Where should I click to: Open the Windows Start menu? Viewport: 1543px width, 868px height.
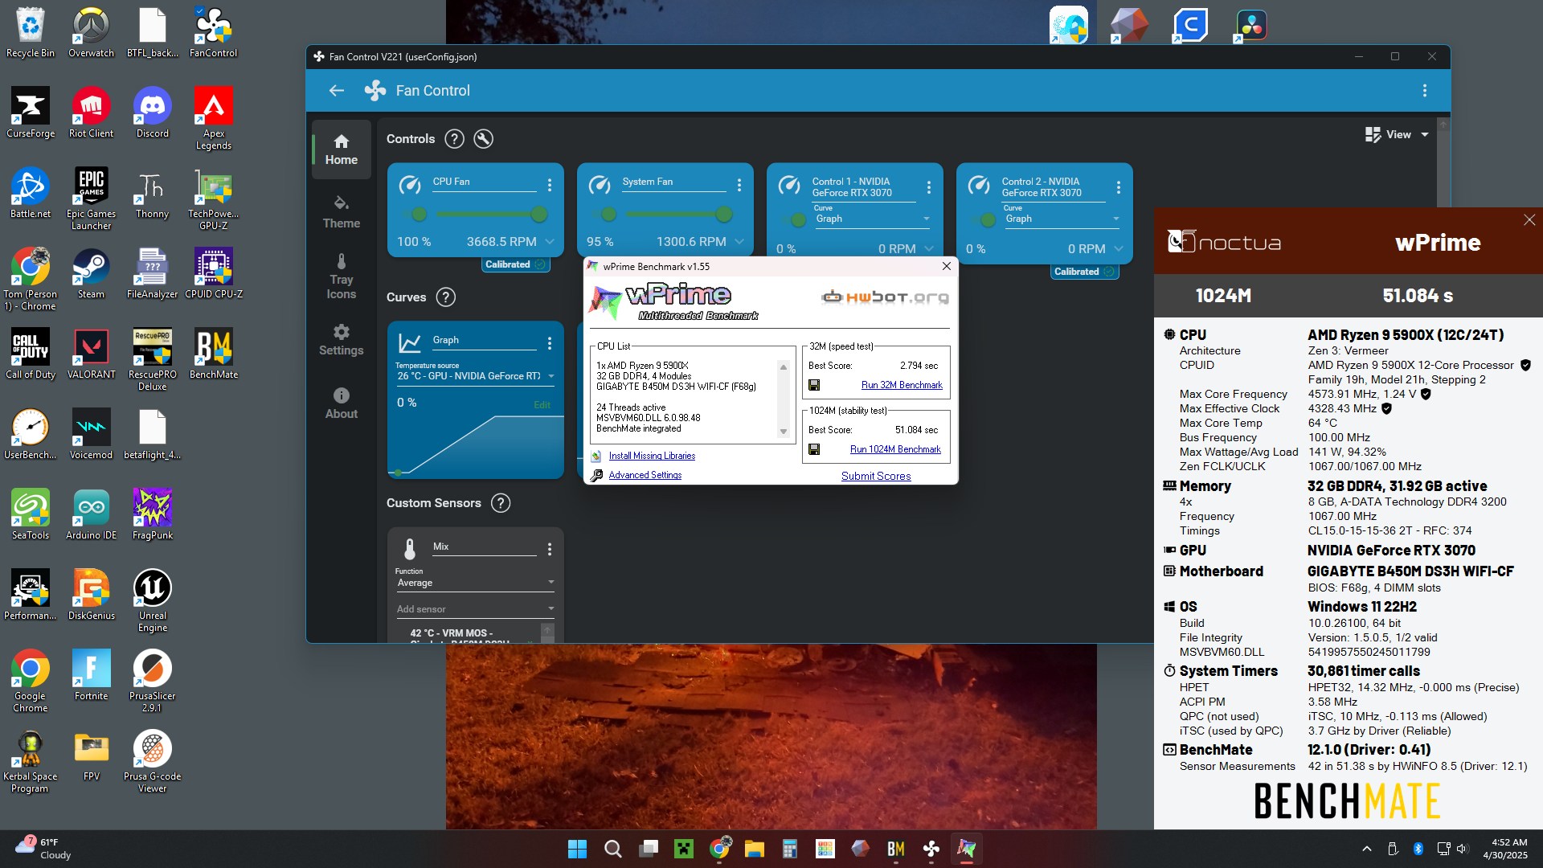pyautogui.click(x=577, y=849)
